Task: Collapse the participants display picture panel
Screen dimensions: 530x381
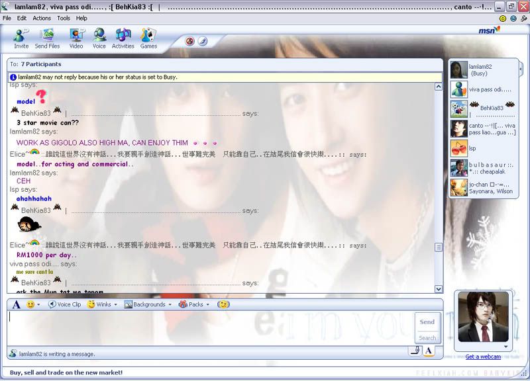Action: (x=521, y=69)
